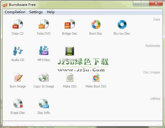
Task: Click the "Utilities" section heading
Action: point(155,99)
